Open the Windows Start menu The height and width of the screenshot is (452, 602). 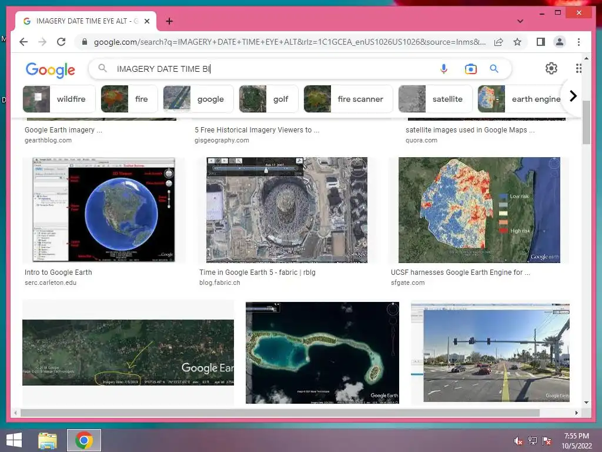[x=14, y=440]
